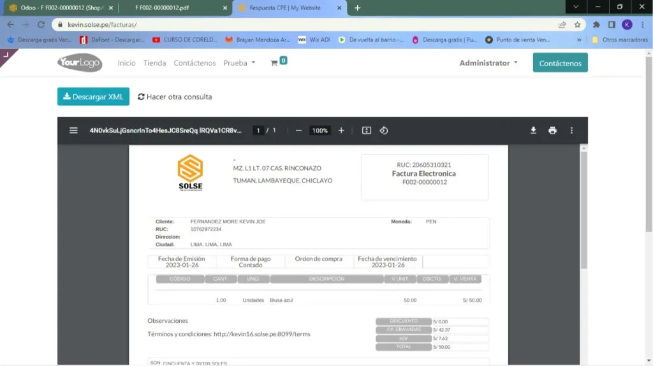Expand the Administrator user dropdown
This screenshot has height=366, width=653.
click(x=488, y=63)
